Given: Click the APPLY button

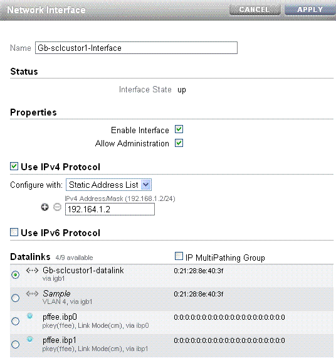Looking at the screenshot, I should 310,9.
